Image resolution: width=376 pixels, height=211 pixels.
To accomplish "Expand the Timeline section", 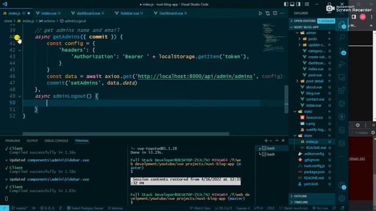I will [x=312, y=202].
